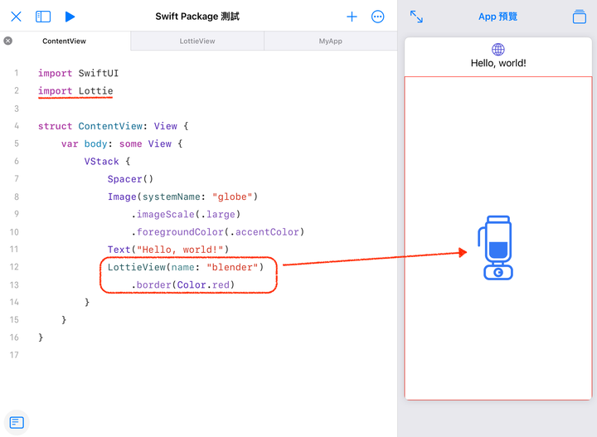Click line number 17 in the gutter
The height and width of the screenshot is (437, 597).
14,355
